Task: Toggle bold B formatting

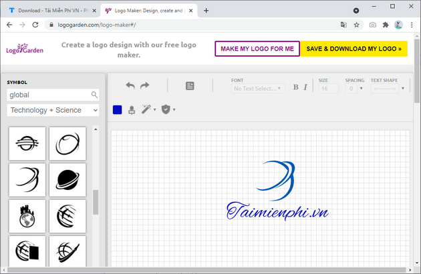Action: pyautogui.click(x=295, y=87)
